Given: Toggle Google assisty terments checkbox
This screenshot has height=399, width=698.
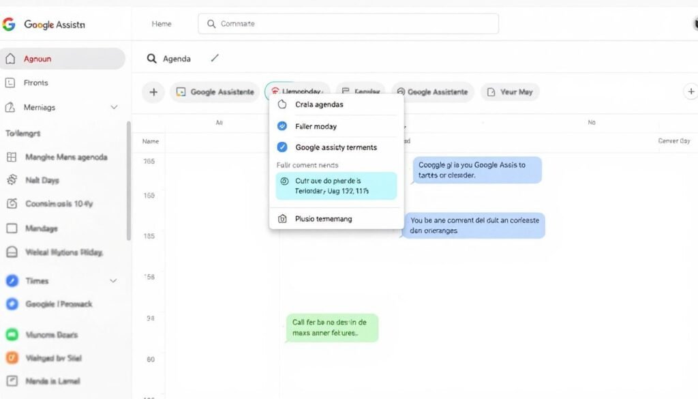Looking at the screenshot, I should tap(282, 147).
